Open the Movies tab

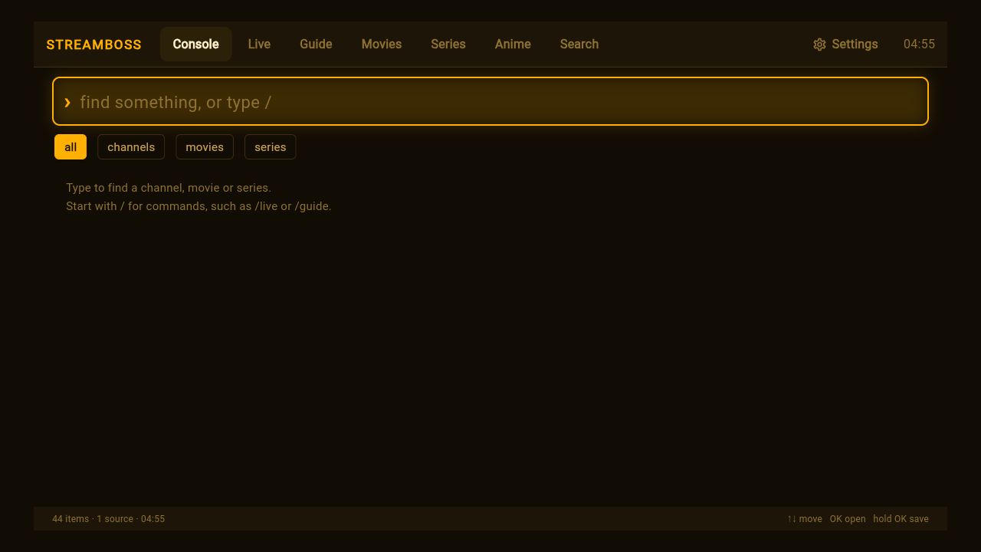(382, 44)
